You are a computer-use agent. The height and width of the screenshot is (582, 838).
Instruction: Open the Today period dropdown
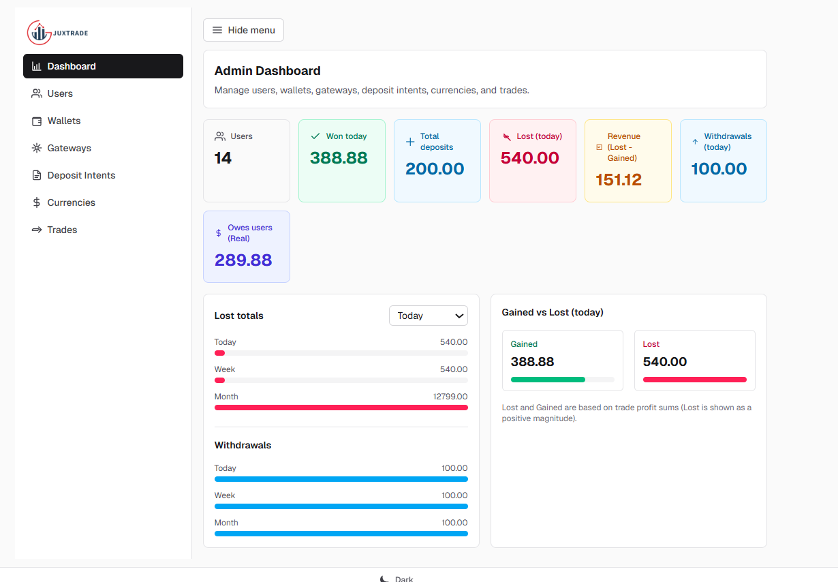coord(428,316)
